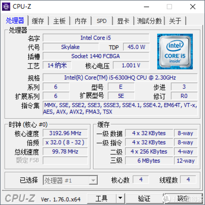
Task: Expand the 处理器 #1 selection combo box
Action: point(70,180)
